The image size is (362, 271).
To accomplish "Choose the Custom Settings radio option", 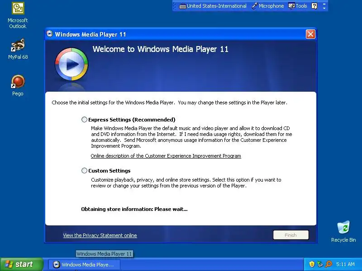I will [84, 171].
